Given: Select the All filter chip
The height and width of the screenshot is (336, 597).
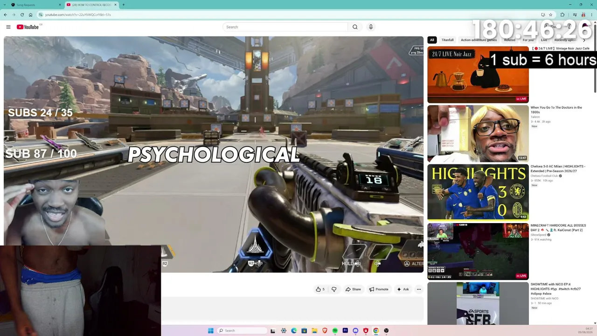Looking at the screenshot, I should tap(432, 40).
